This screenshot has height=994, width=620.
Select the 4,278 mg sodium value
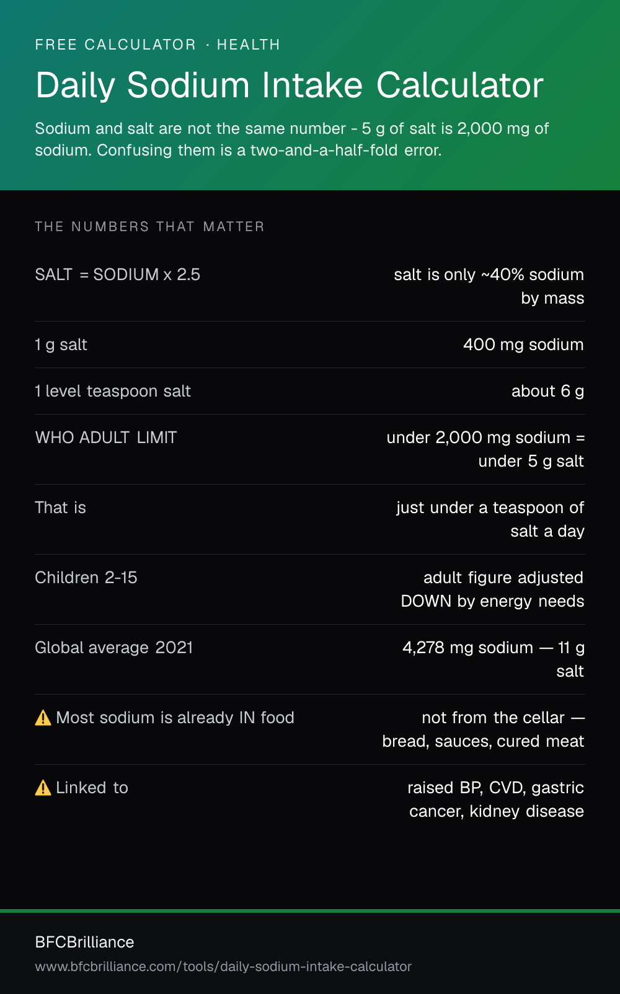494,659
